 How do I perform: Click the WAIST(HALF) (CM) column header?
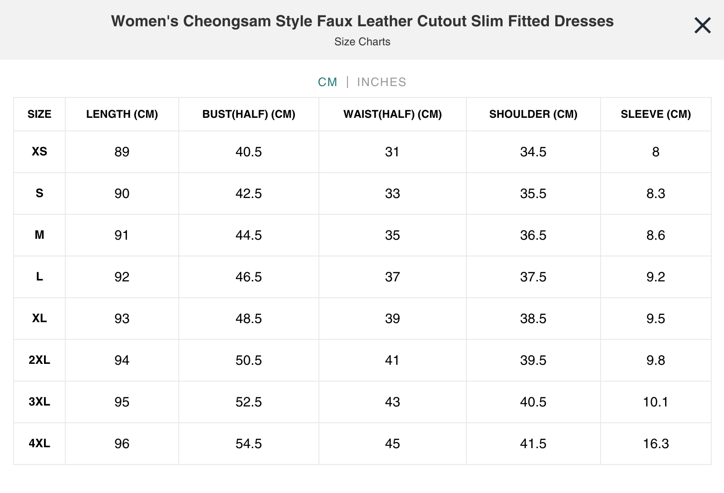coord(392,114)
